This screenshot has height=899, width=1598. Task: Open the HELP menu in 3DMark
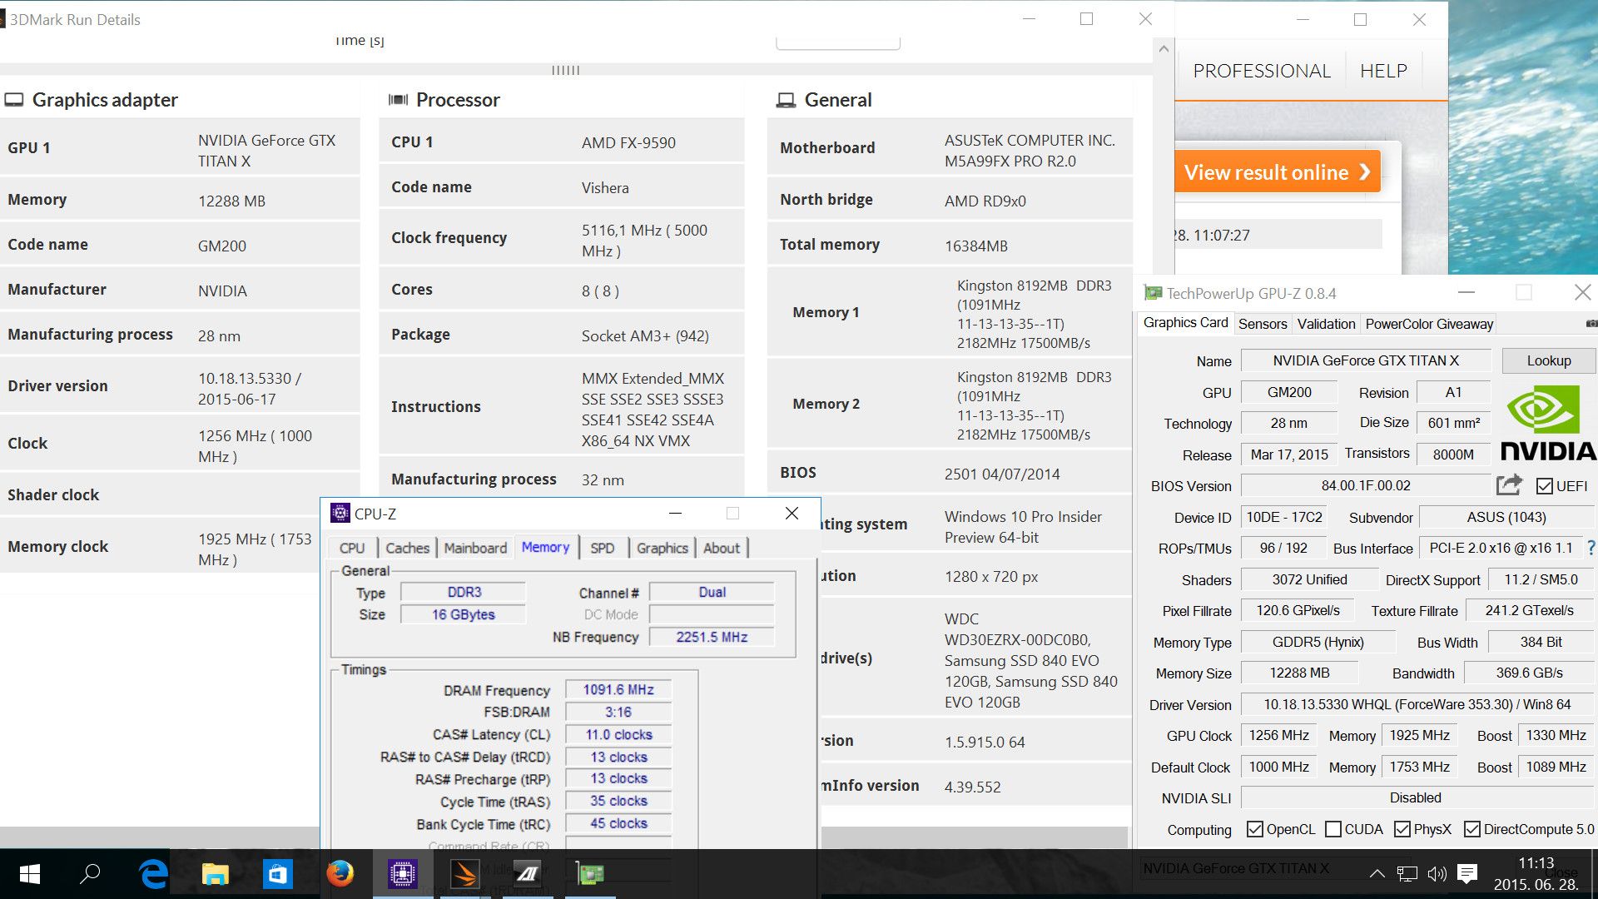coord(1383,71)
